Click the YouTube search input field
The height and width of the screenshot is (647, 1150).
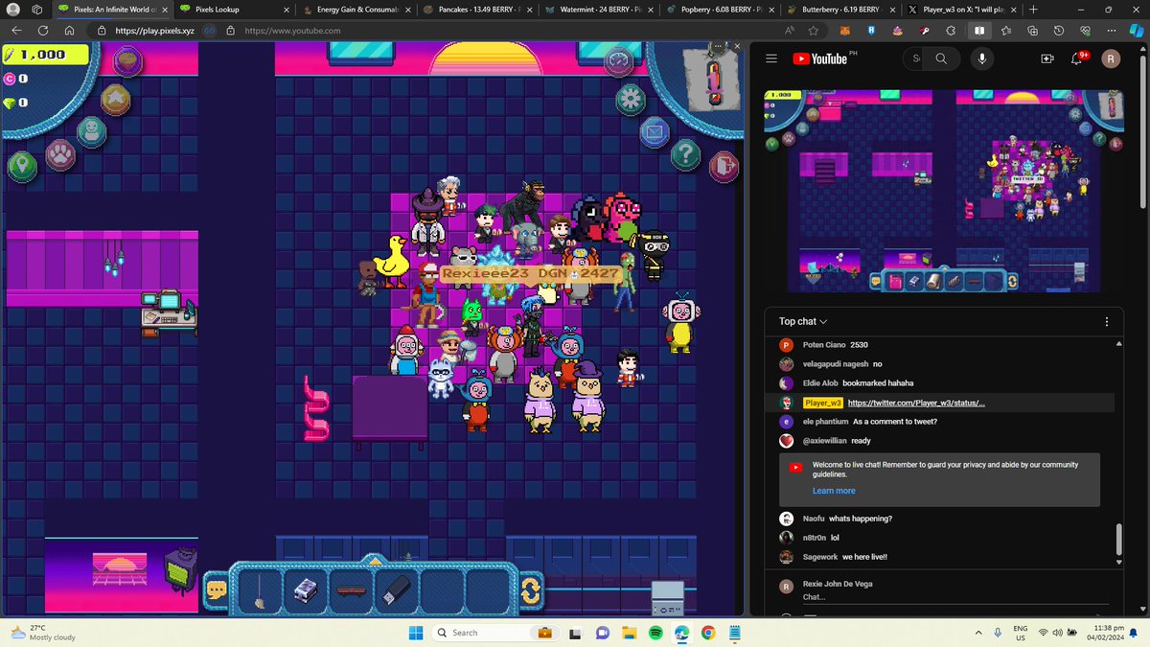[915, 58]
